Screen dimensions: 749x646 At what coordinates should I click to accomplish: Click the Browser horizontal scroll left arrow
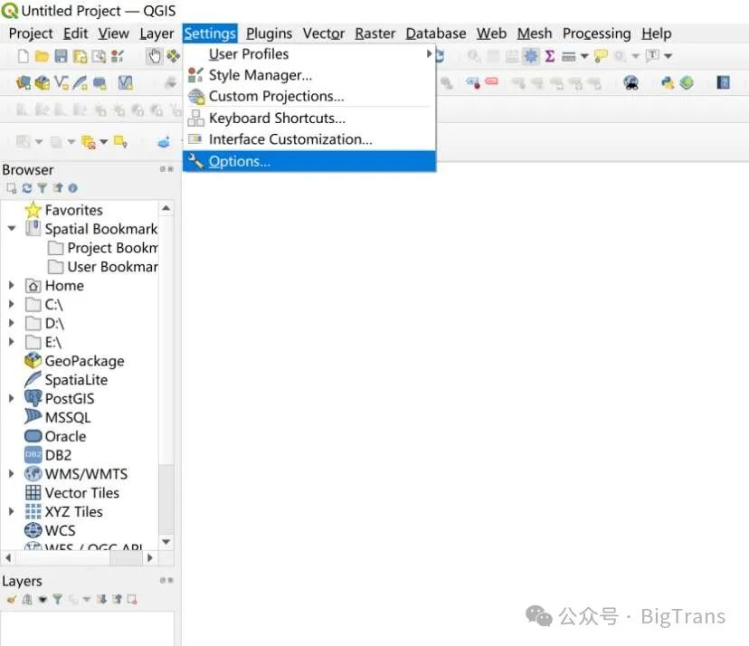pyautogui.click(x=8, y=557)
